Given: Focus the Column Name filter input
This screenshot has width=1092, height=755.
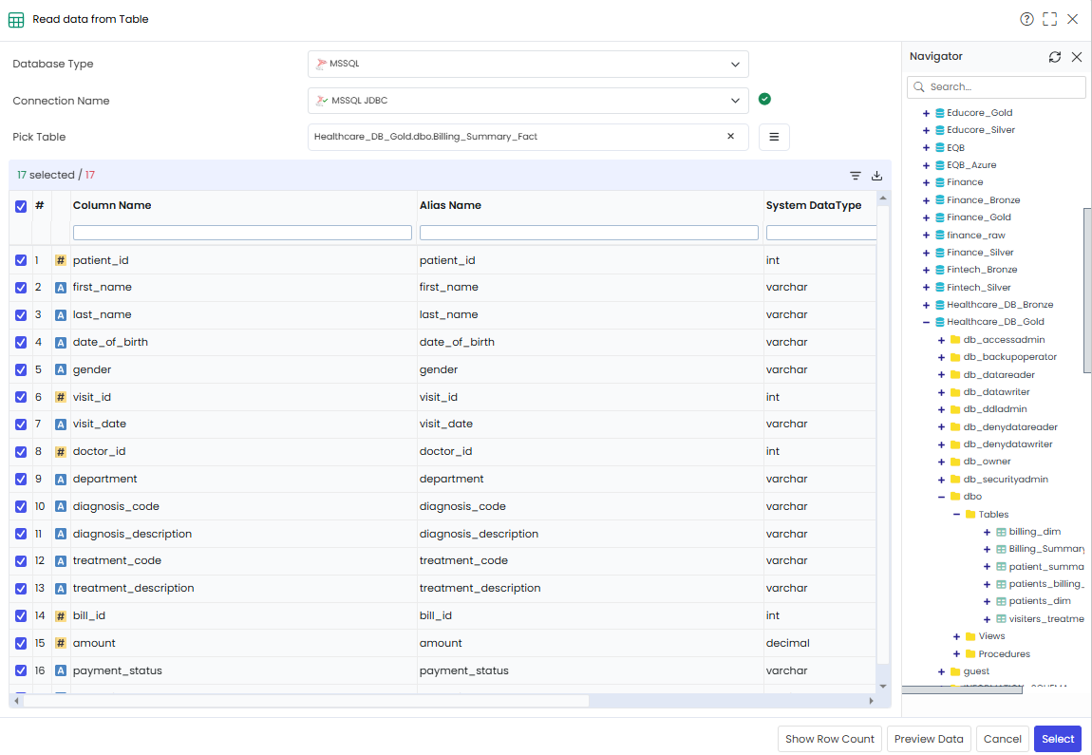Looking at the screenshot, I should (242, 233).
